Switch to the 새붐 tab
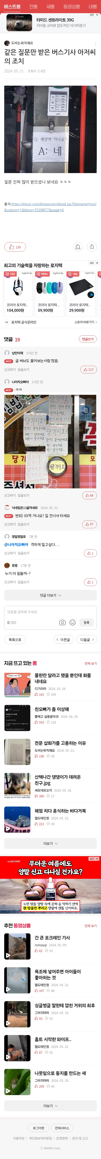The height and width of the screenshot is (1159, 101). [50, 7]
